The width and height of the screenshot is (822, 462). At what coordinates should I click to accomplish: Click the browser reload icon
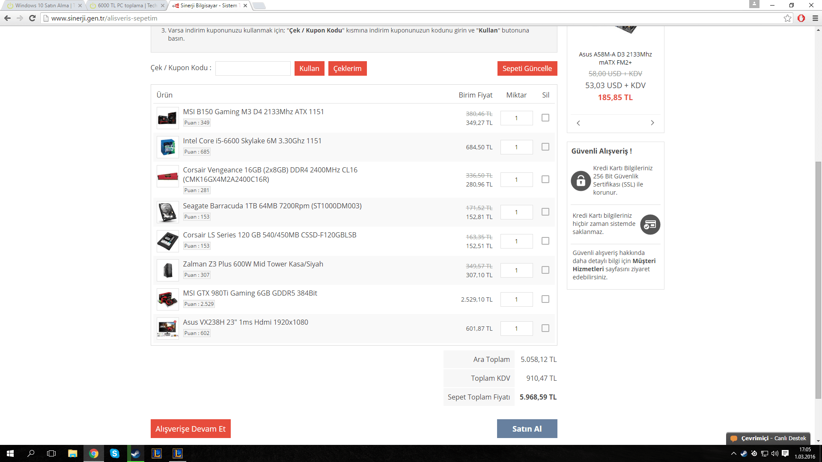[x=32, y=18]
